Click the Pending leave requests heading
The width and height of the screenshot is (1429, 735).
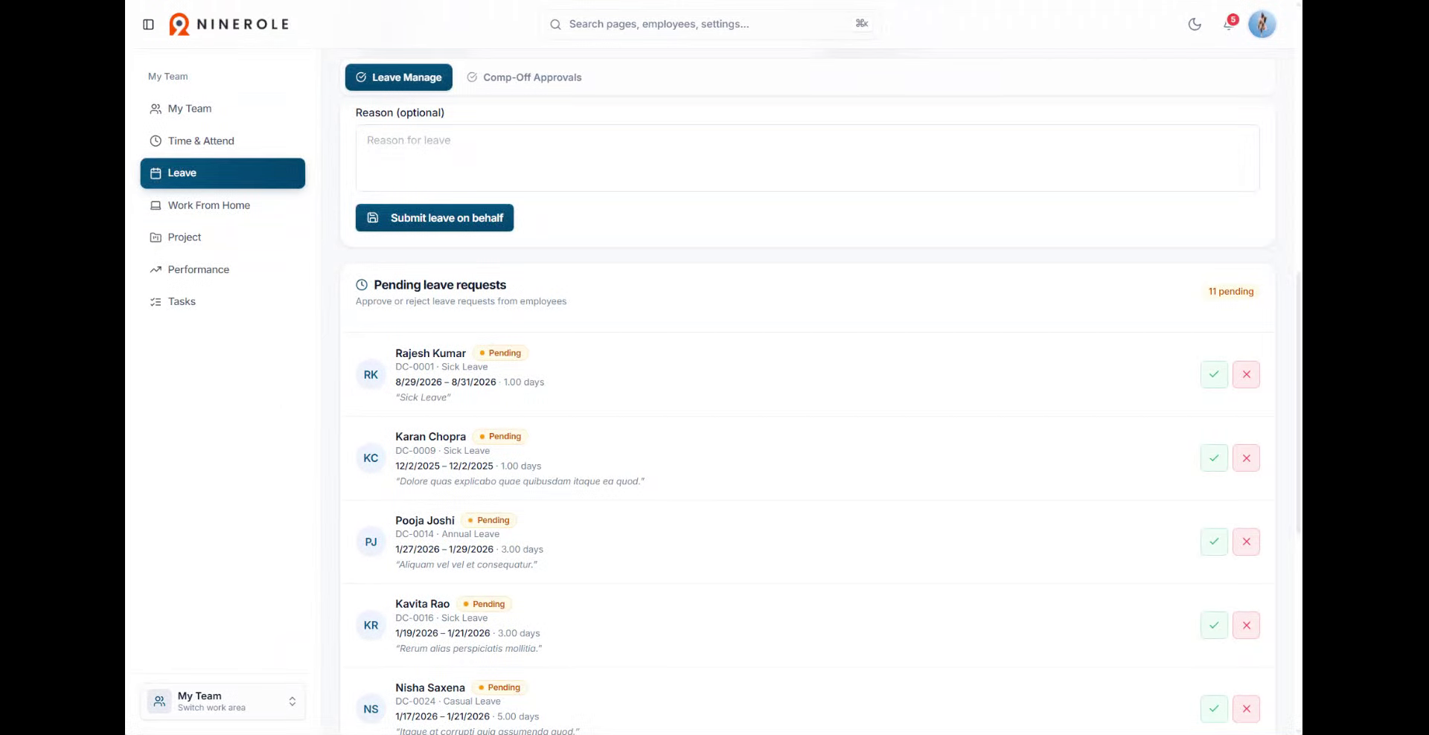tap(440, 285)
